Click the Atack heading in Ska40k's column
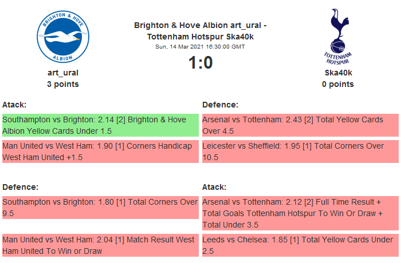The height and width of the screenshot is (263, 401). pos(214,187)
